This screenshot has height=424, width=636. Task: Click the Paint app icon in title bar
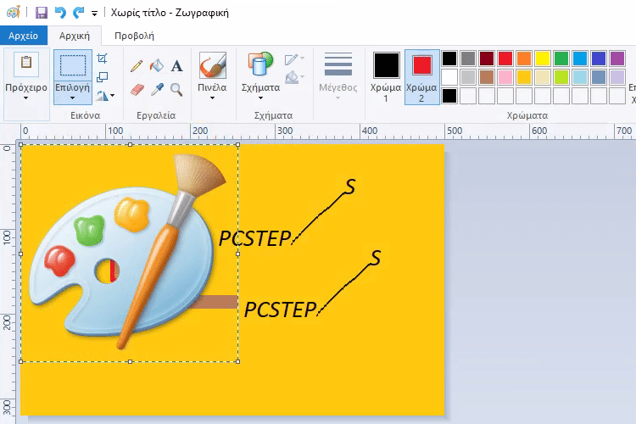click(14, 12)
